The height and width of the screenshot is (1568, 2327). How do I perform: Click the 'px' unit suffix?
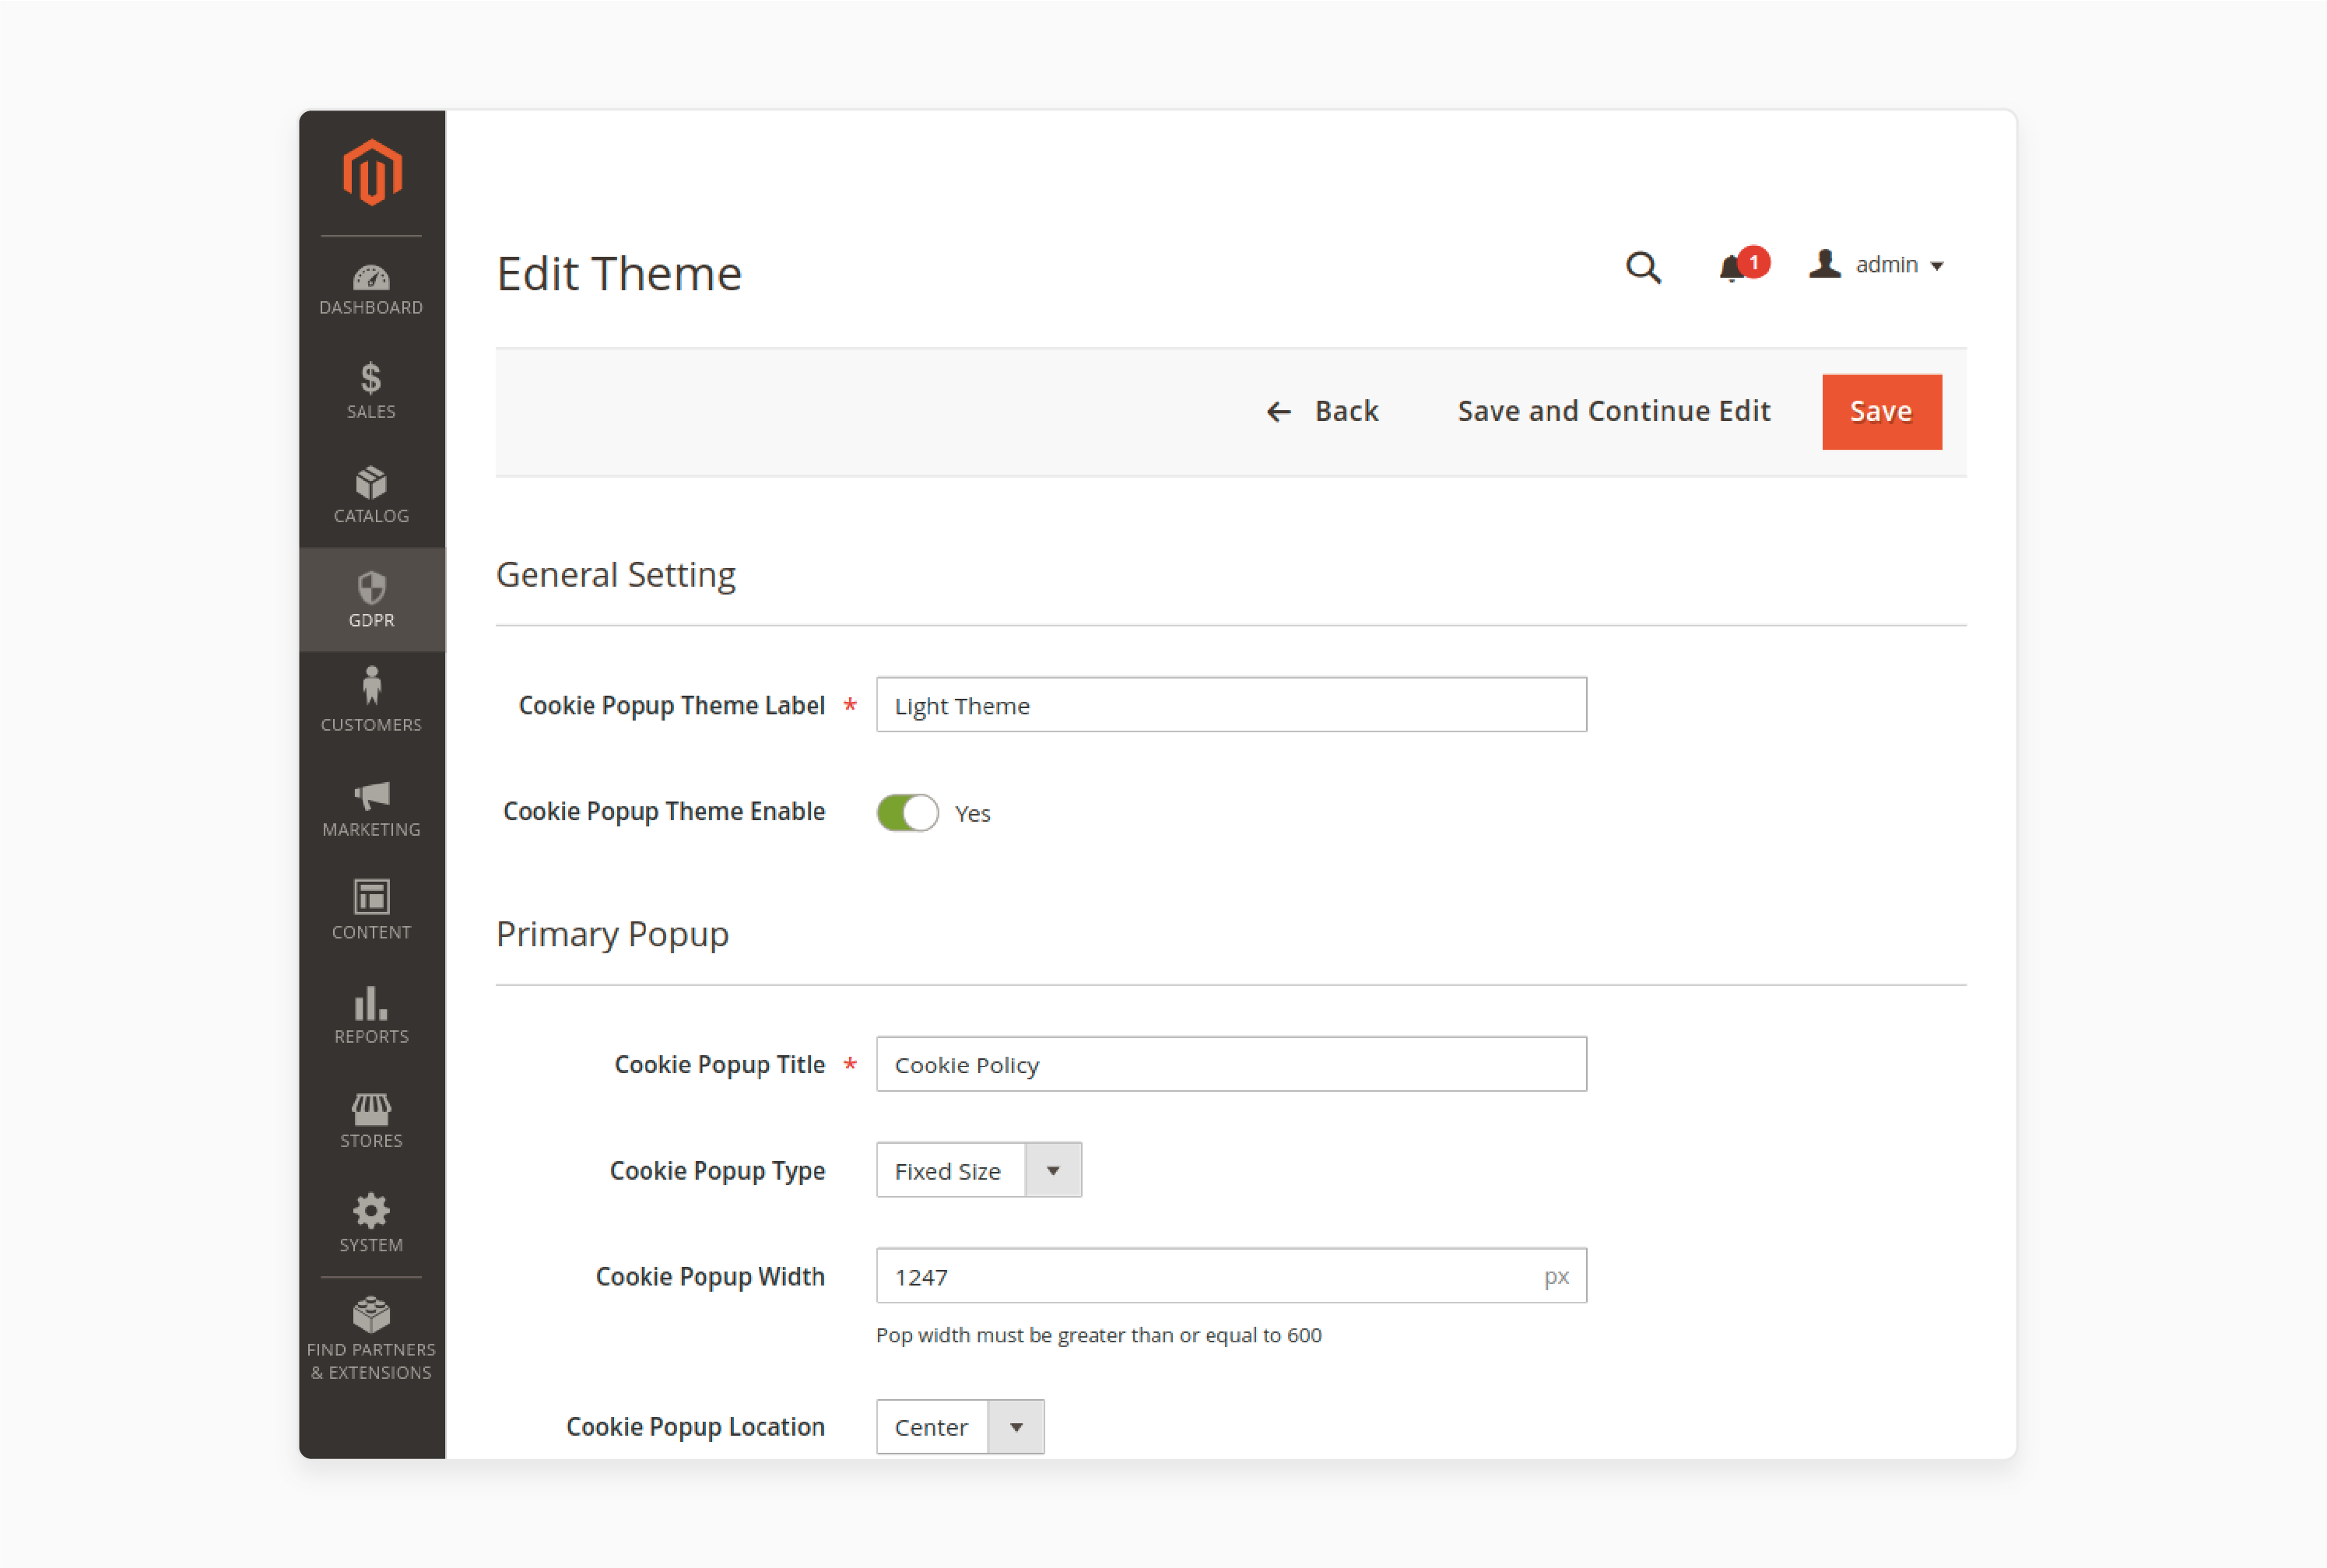tap(1556, 1277)
